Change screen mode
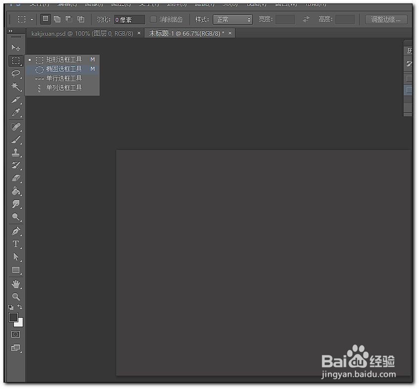The image size is (419, 389). click(x=15, y=347)
